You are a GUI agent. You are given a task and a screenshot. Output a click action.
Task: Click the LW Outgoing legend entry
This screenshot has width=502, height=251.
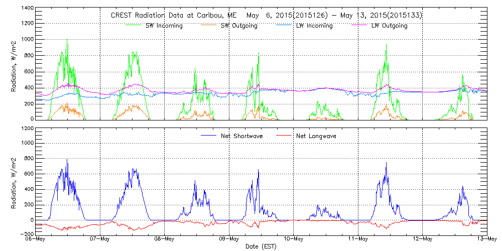pos(389,26)
